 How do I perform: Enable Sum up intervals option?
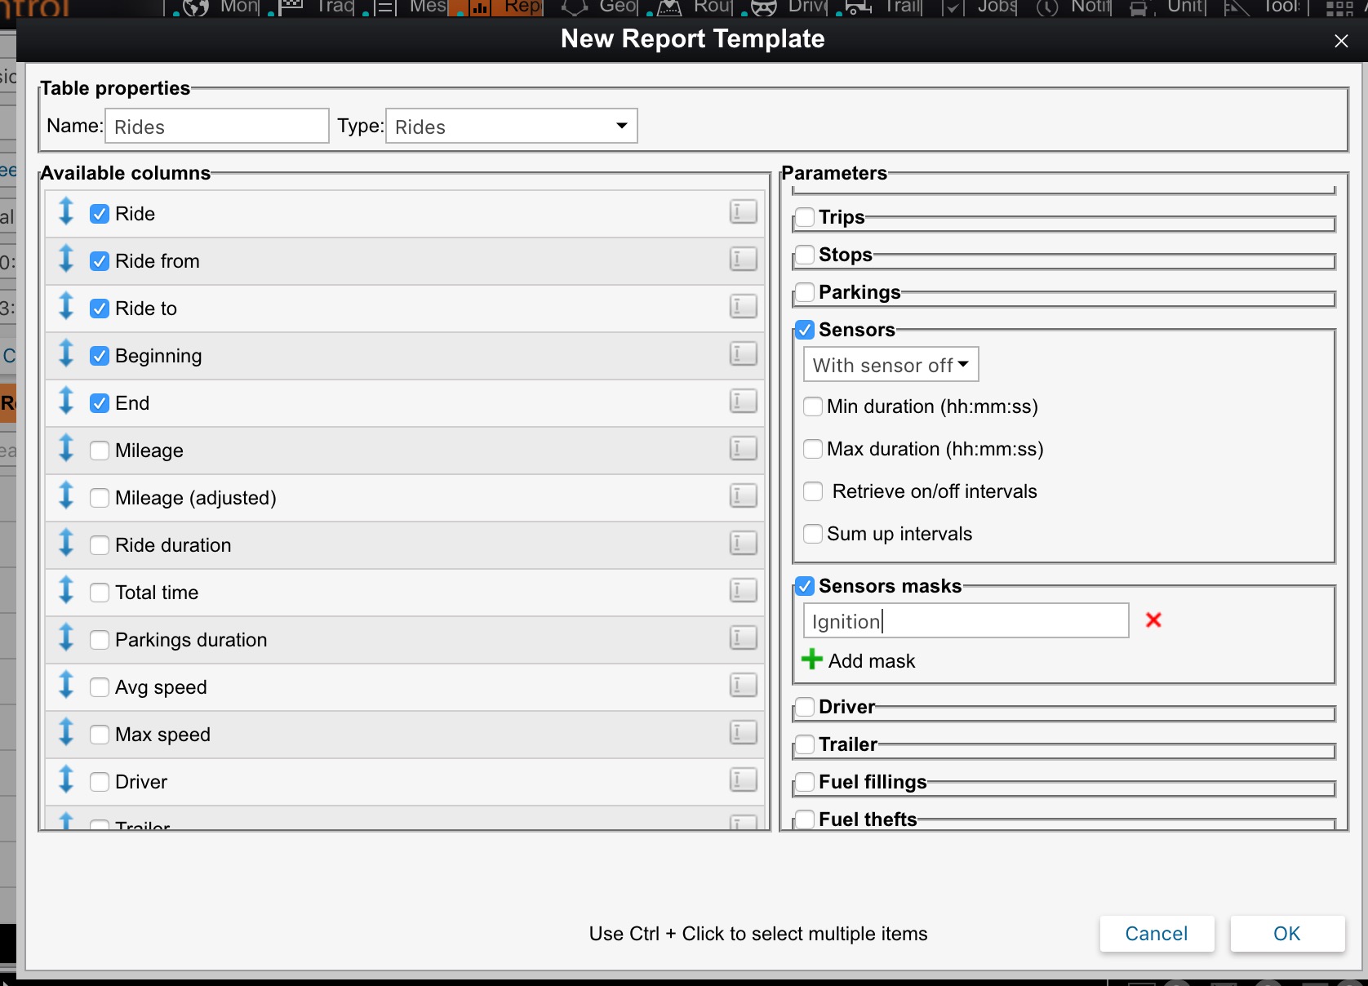click(x=813, y=534)
